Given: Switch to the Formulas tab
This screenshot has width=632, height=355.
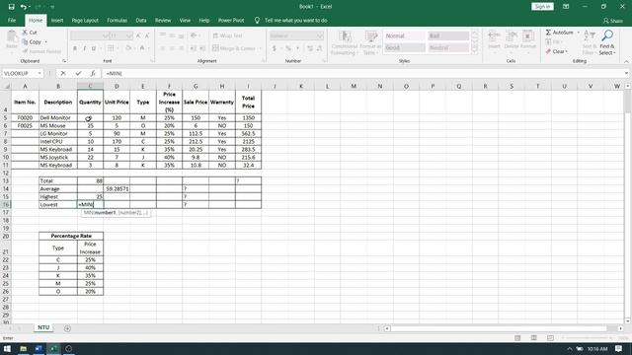Looking at the screenshot, I should point(117,20).
